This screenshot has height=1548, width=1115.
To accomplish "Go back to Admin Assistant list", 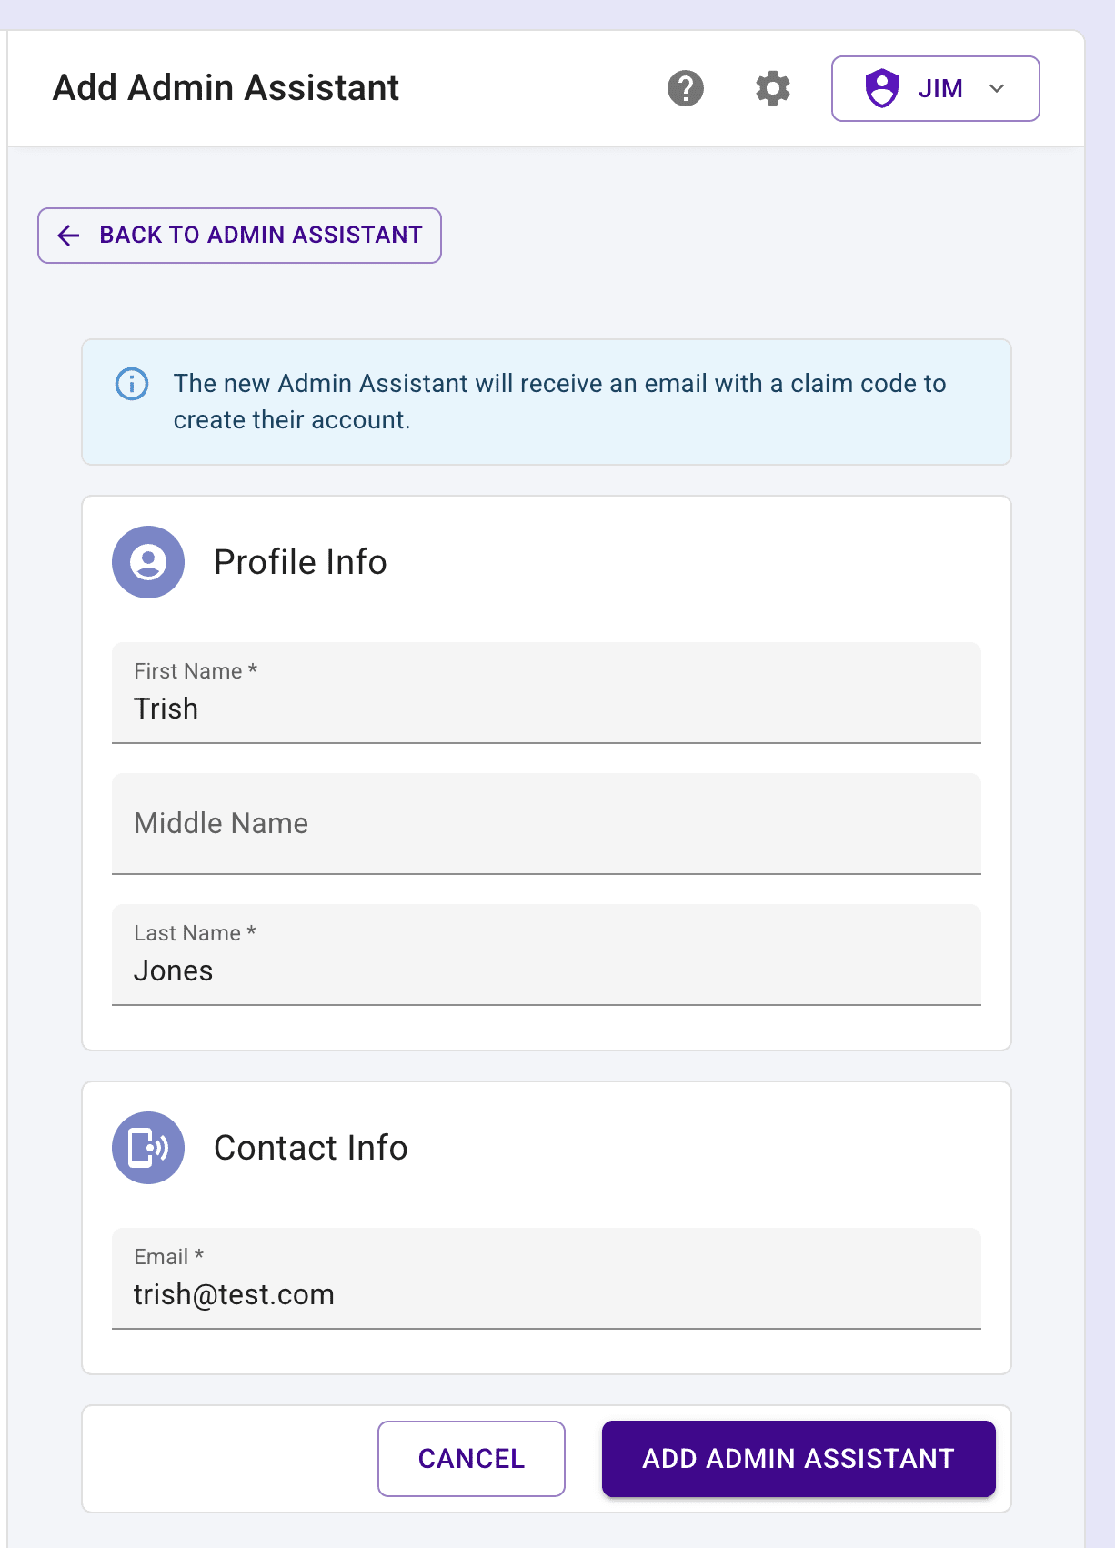I will 239,236.
